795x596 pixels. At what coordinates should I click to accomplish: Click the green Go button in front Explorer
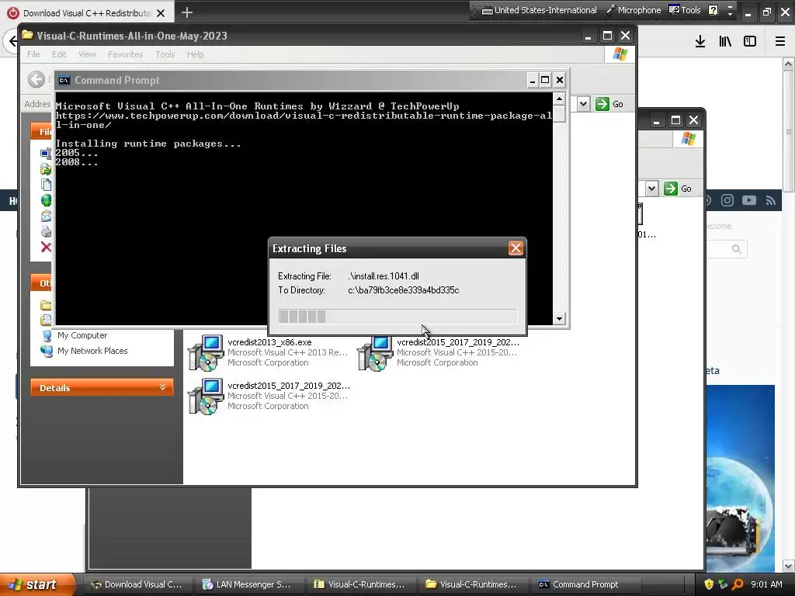click(x=609, y=104)
